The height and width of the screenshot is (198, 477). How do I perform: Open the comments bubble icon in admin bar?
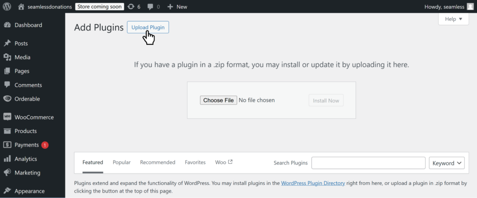coord(150,6)
